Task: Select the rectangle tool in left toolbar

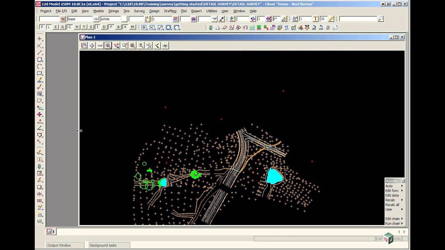Action: pos(40,73)
